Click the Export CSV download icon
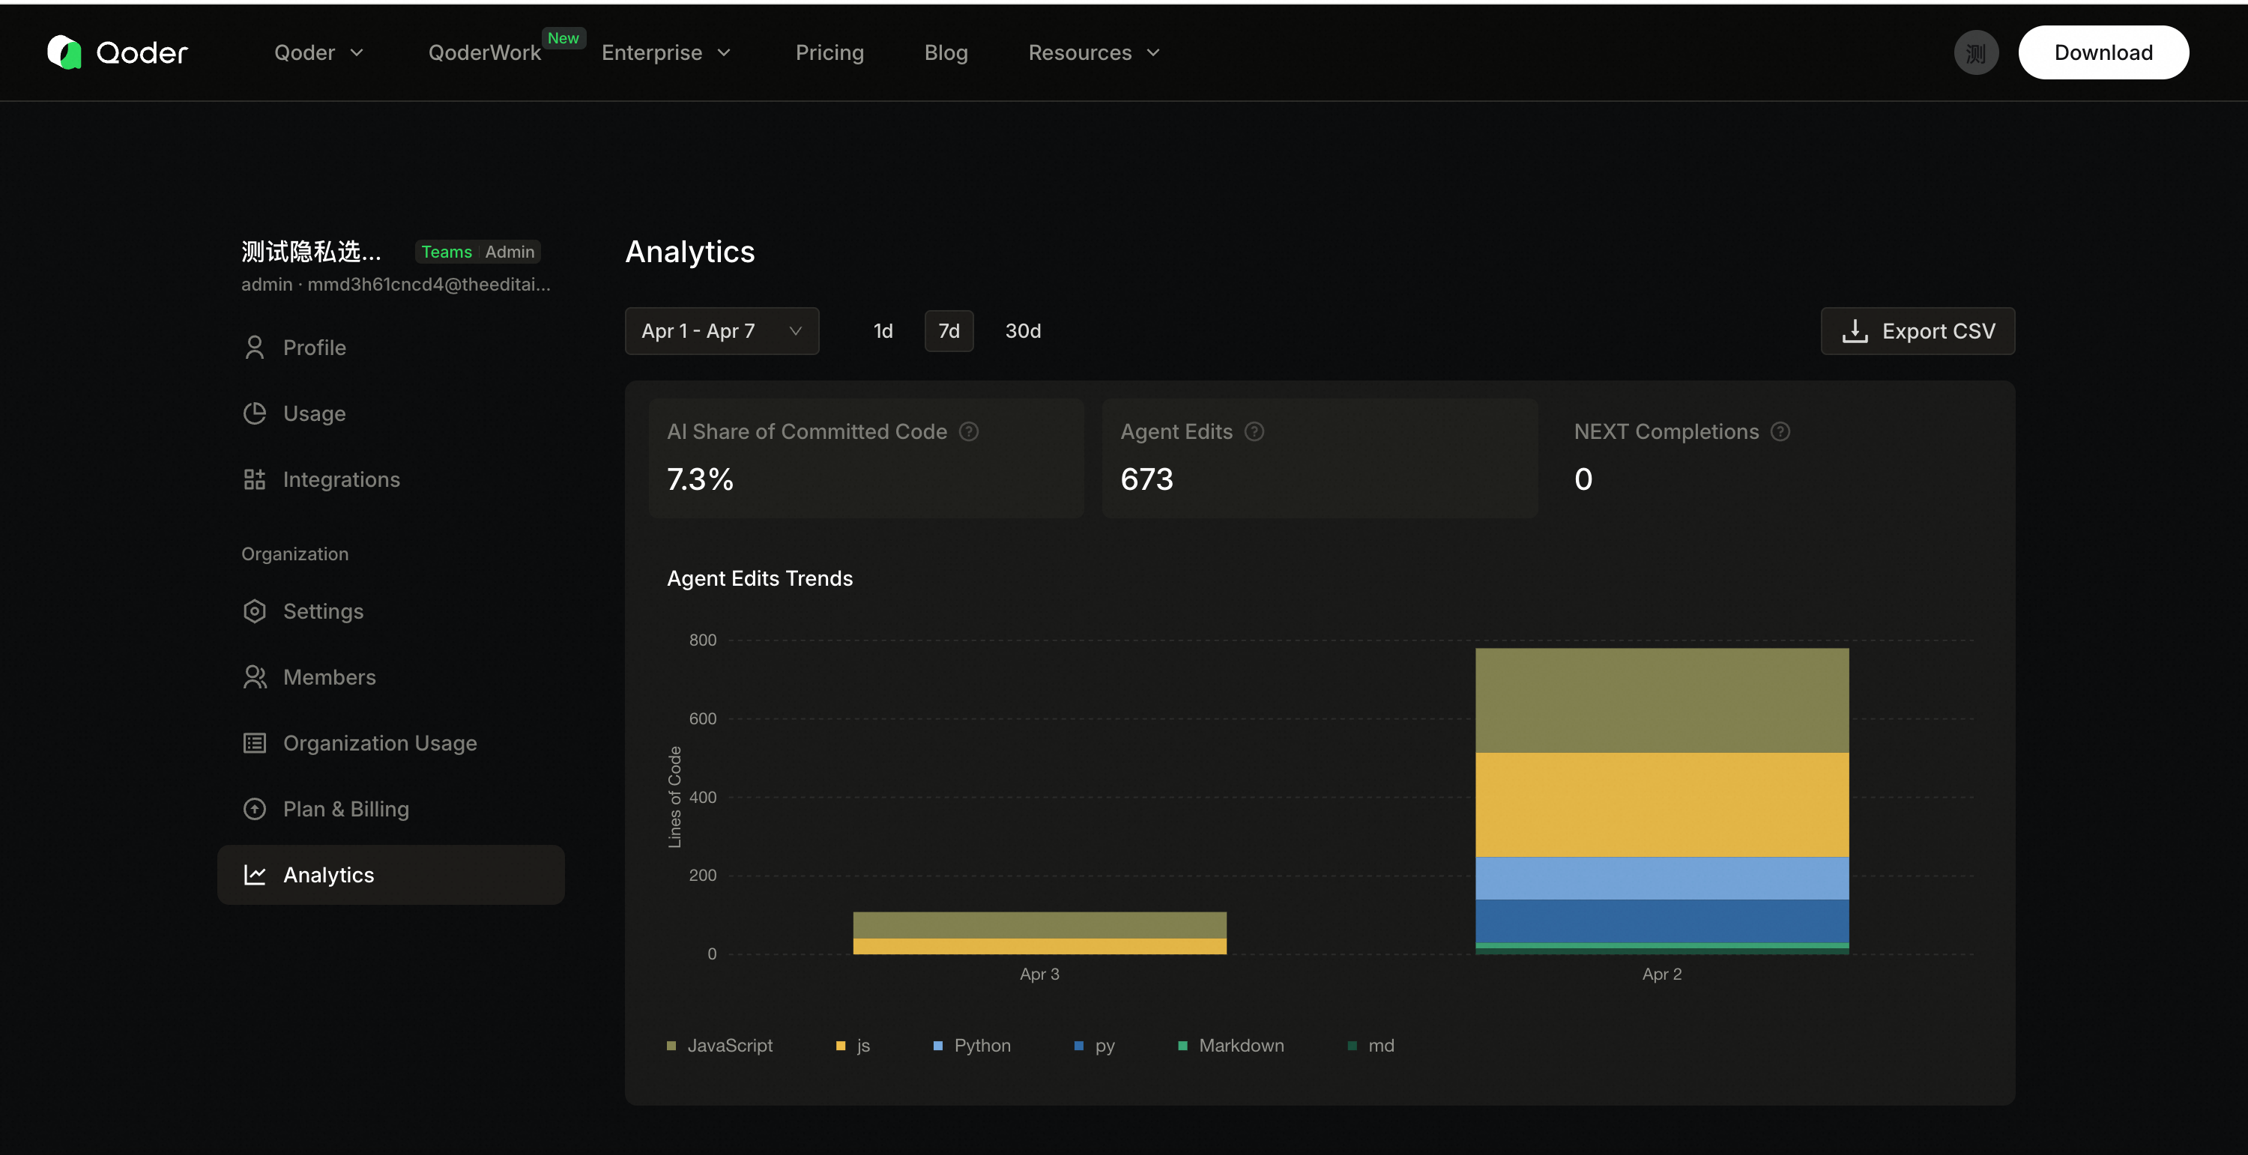The width and height of the screenshot is (2248, 1155). 1855,332
